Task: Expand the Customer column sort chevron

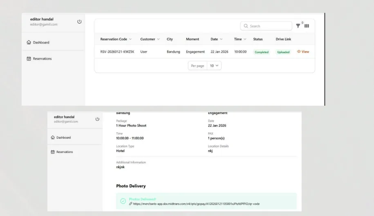Action: click(158, 39)
